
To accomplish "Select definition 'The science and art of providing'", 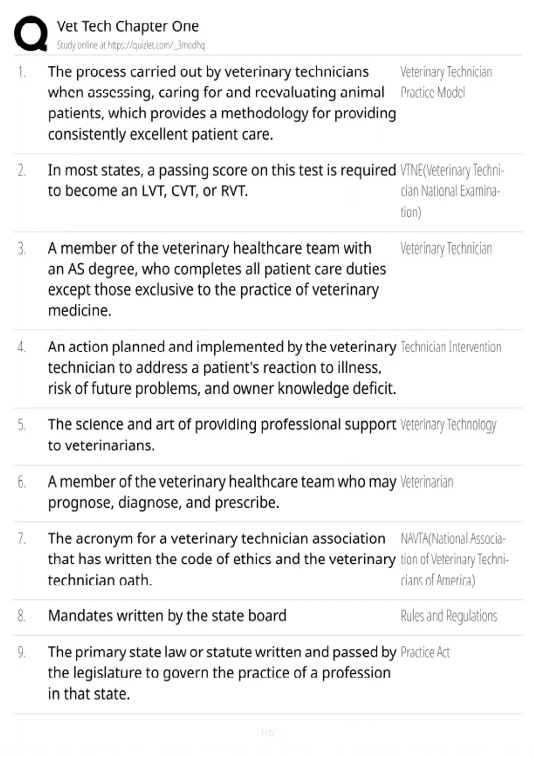I will click(x=222, y=435).
